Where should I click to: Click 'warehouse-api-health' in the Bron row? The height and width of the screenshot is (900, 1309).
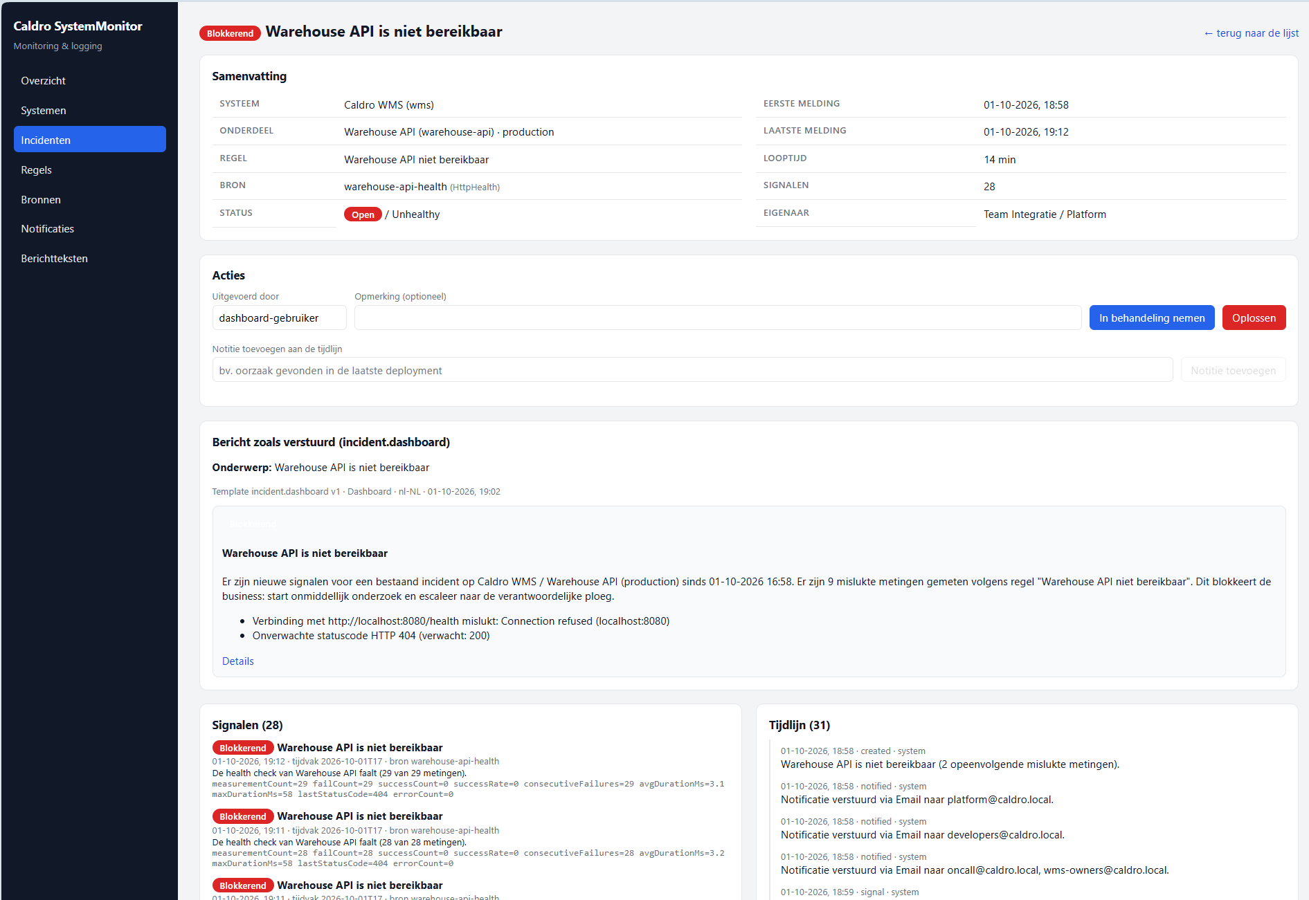click(395, 187)
